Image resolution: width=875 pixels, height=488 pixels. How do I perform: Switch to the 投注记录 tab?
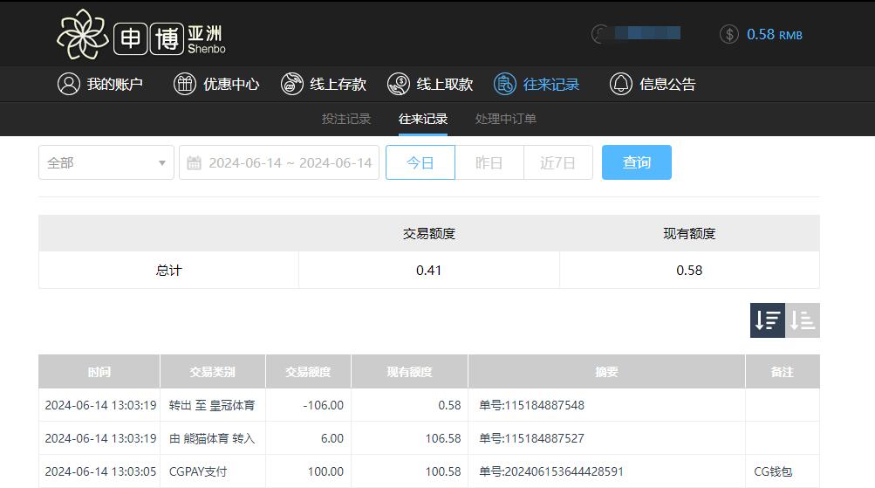[x=346, y=119]
